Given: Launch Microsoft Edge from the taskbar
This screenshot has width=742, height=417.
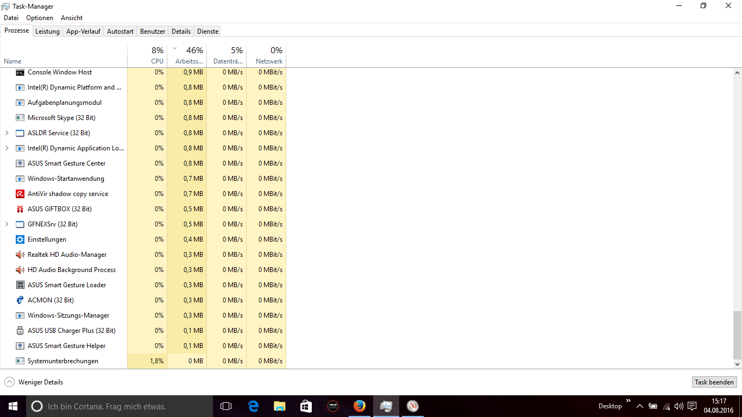Looking at the screenshot, I should tap(253, 406).
